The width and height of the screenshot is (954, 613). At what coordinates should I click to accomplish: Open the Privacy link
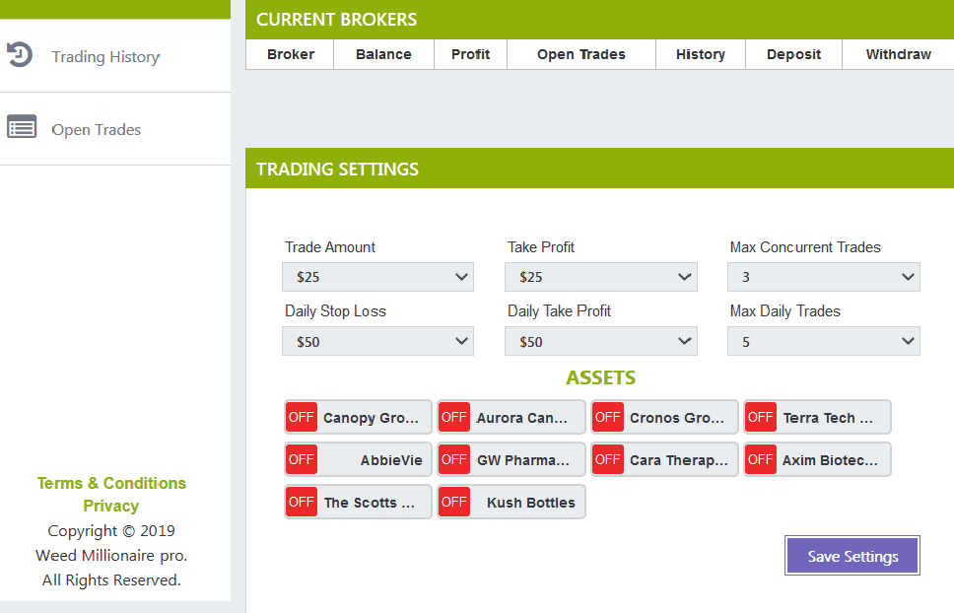click(110, 506)
